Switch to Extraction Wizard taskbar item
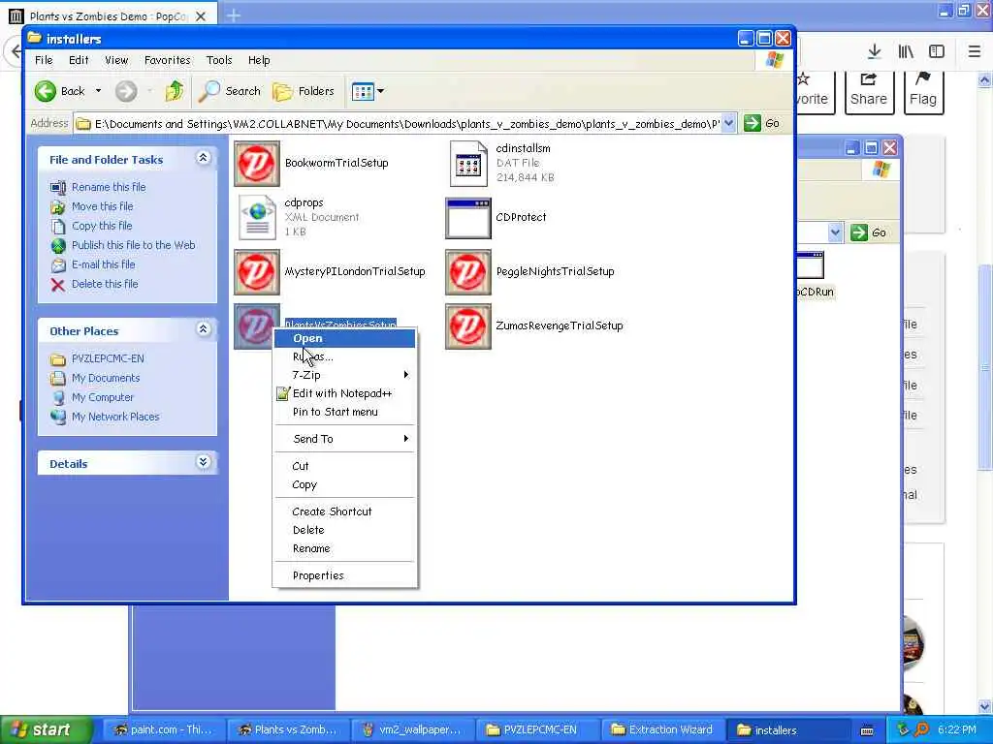 pos(661,730)
